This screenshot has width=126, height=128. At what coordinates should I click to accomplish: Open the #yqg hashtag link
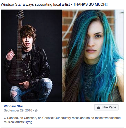[29, 122]
